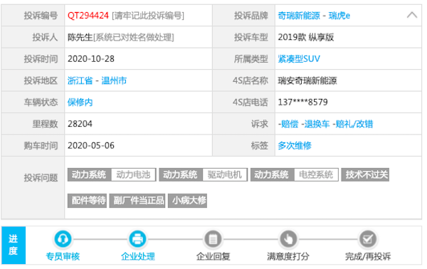Click the 赔礼/改错 demand link
The image size is (427, 269).
354,124
